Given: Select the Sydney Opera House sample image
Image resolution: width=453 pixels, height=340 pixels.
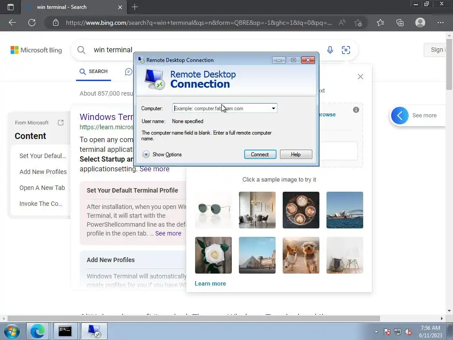Looking at the screenshot, I should [x=345, y=210].
